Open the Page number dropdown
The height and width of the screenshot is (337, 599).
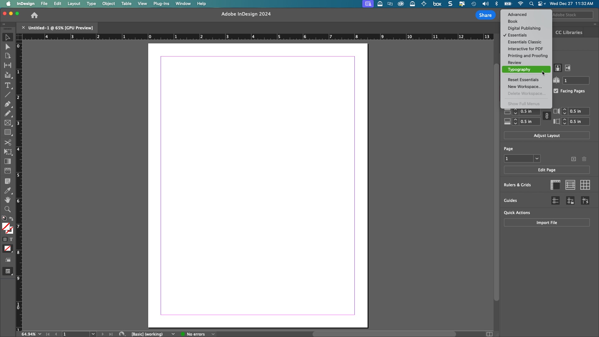click(x=537, y=159)
